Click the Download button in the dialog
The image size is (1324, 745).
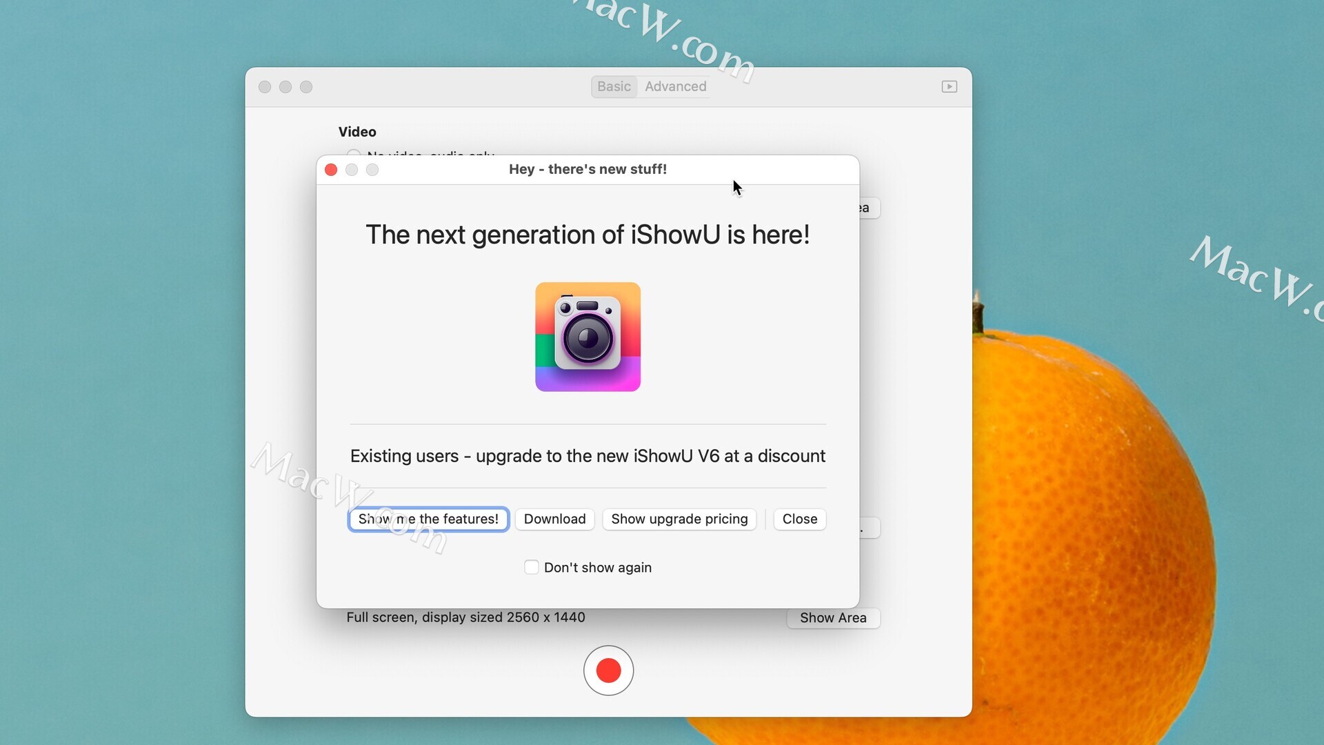click(554, 519)
